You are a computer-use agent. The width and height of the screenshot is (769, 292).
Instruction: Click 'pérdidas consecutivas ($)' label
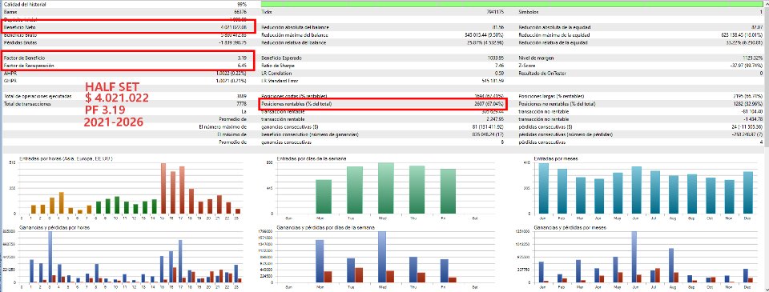(x=545, y=126)
